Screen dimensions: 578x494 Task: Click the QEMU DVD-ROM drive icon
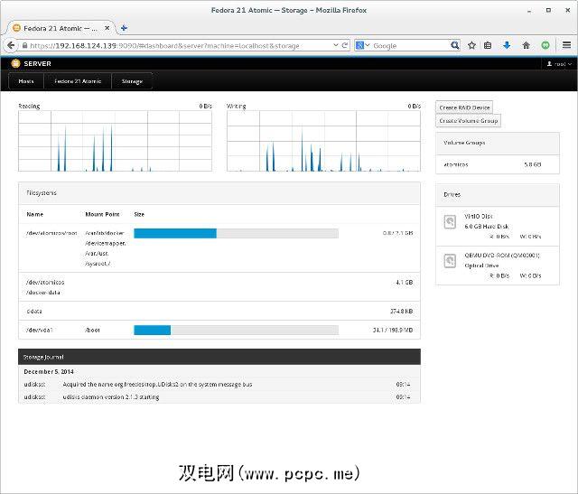(x=450, y=260)
